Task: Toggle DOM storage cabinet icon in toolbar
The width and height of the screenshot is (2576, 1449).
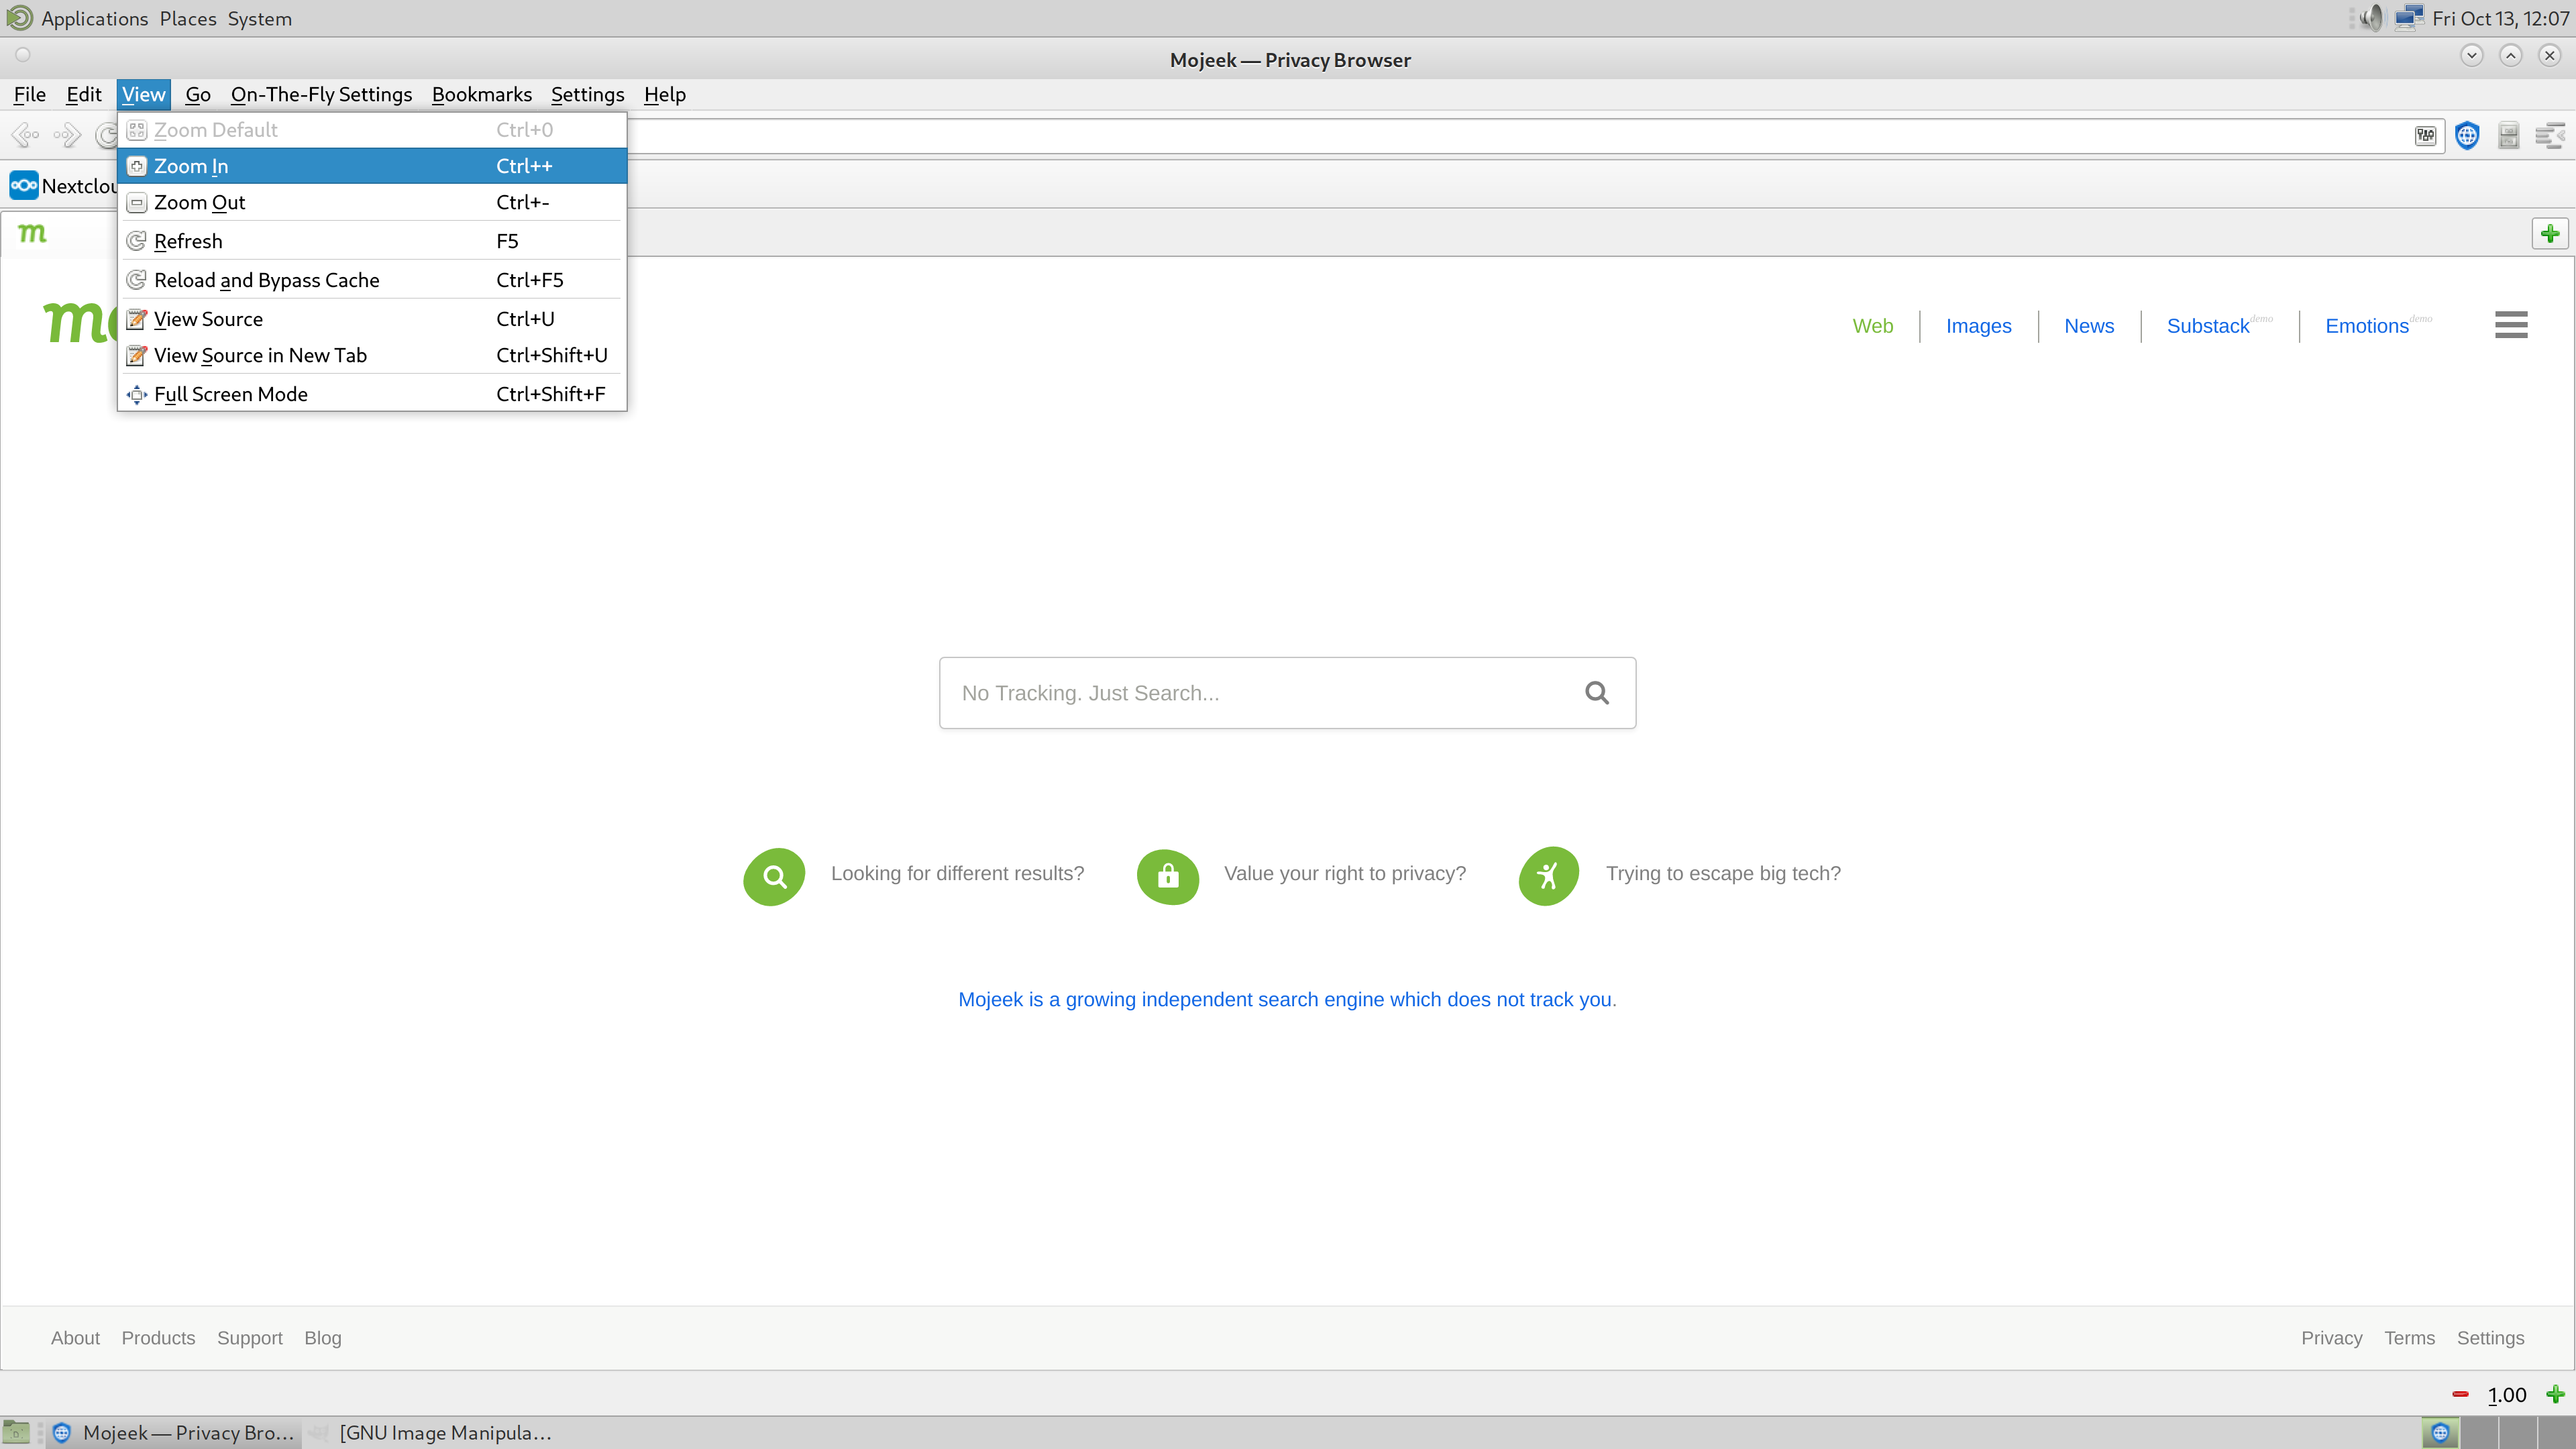Action: point(2508,135)
